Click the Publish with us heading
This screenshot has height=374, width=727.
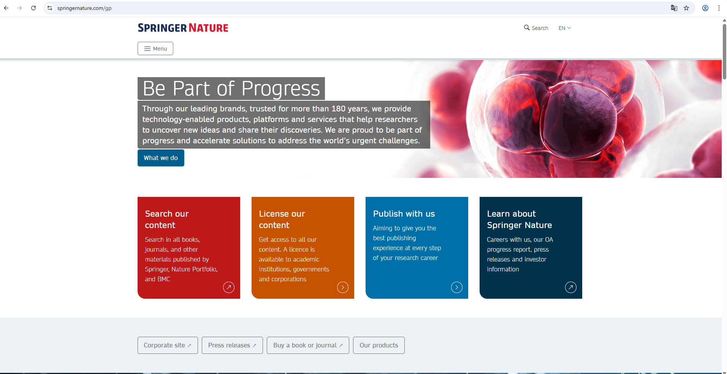tap(404, 214)
